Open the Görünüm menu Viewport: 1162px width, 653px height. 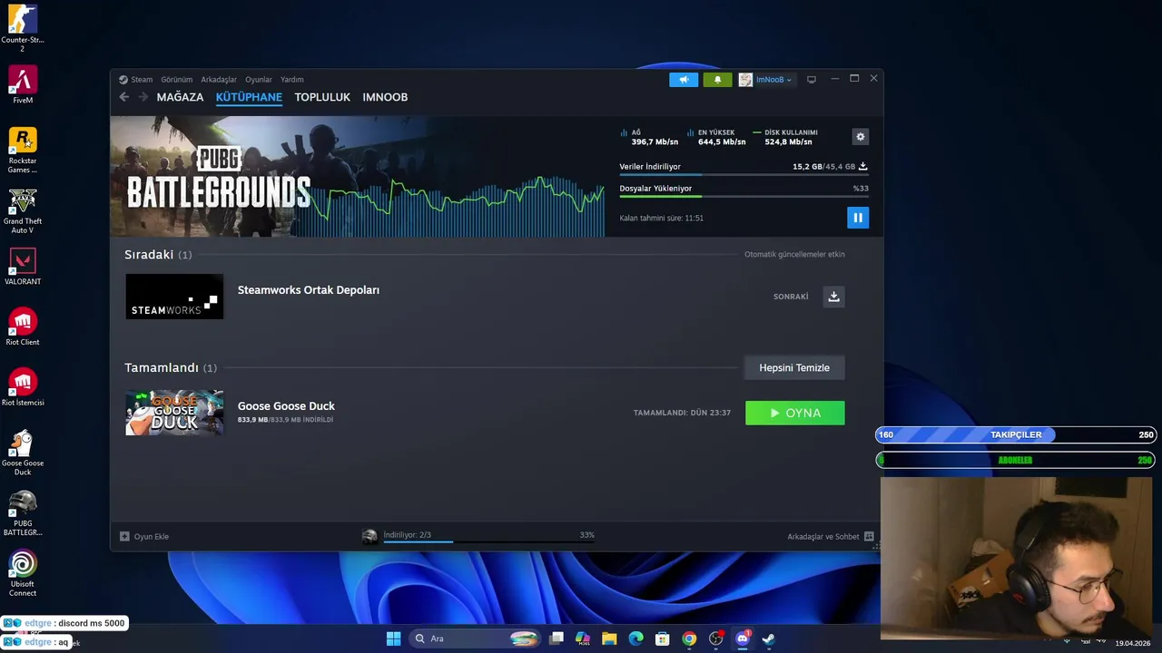pyautogui.click(x=177, y=80)
